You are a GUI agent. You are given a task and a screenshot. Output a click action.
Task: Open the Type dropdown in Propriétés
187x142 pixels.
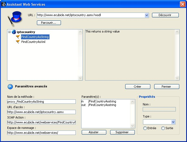(173, 122)
